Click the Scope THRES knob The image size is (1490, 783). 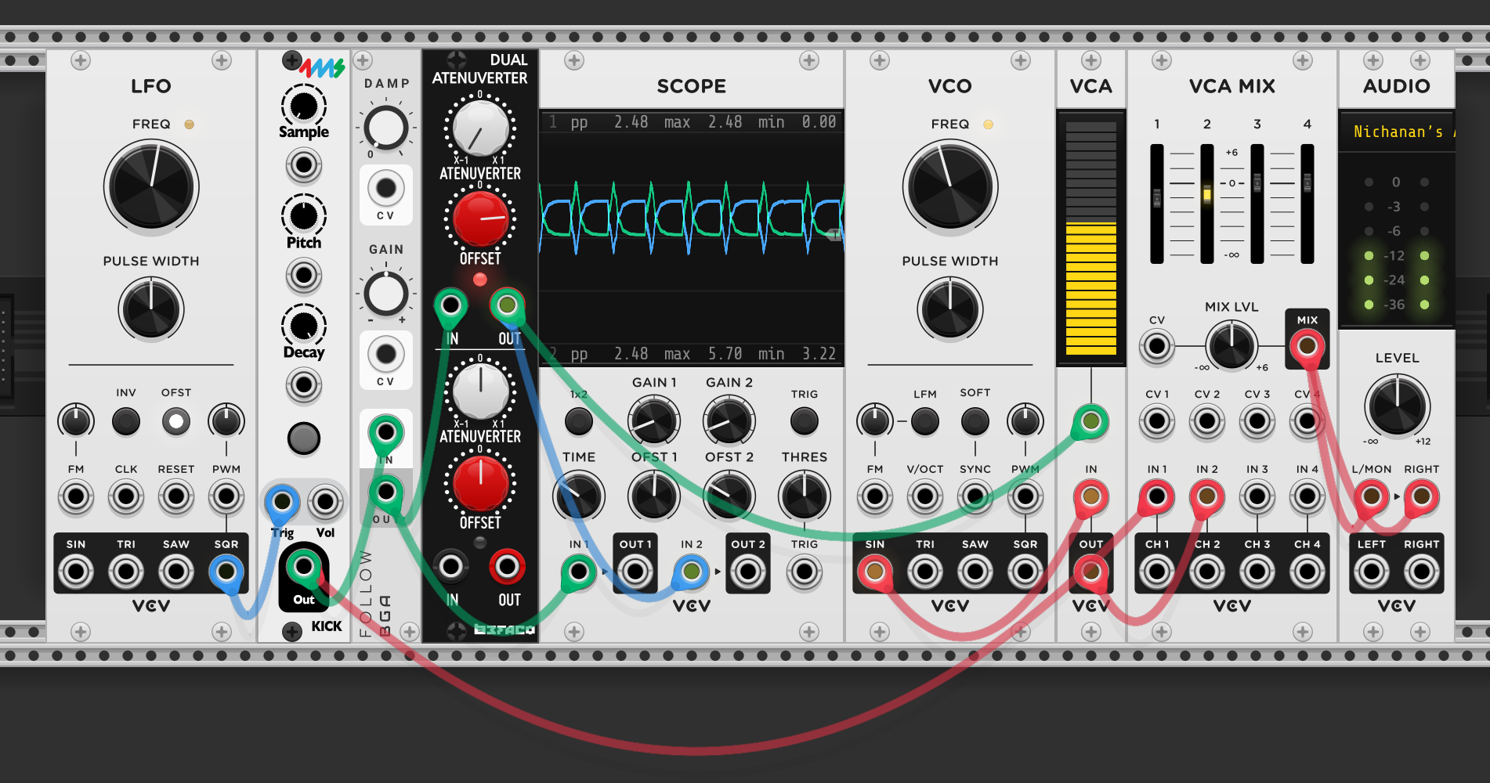coord(805,496)
